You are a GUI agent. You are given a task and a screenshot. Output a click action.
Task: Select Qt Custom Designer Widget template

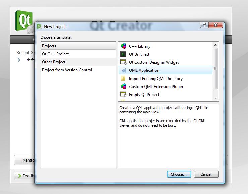[x=166, y=62]
